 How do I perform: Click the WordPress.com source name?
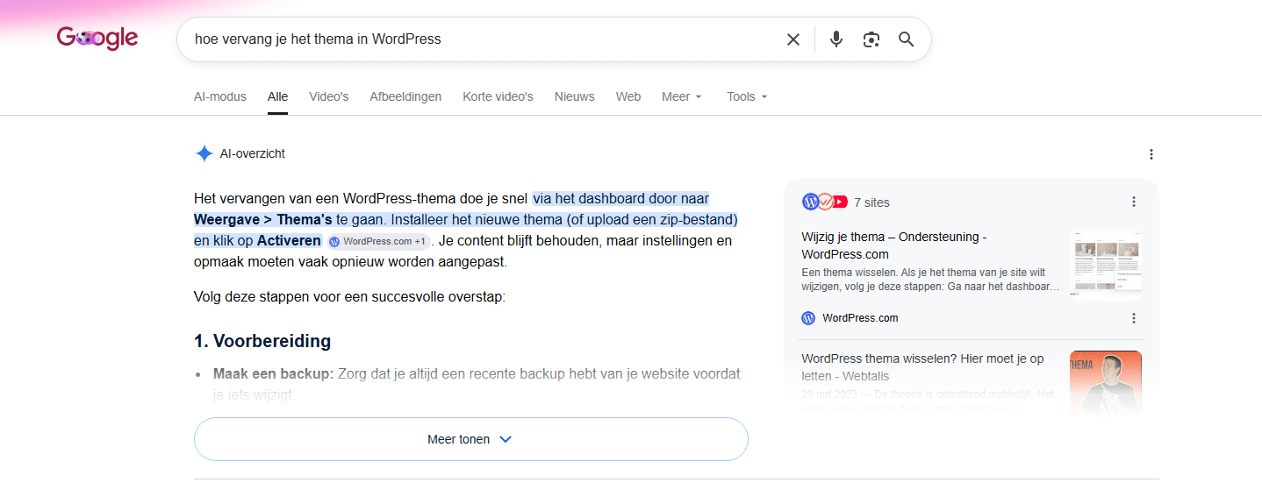(860, 318)
